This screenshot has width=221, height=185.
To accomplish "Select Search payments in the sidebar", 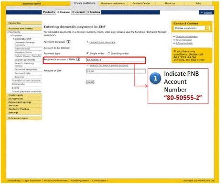I will click(25, 60).
